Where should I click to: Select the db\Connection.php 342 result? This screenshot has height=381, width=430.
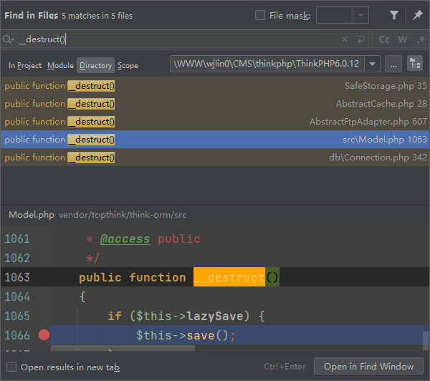coord(215,158)
